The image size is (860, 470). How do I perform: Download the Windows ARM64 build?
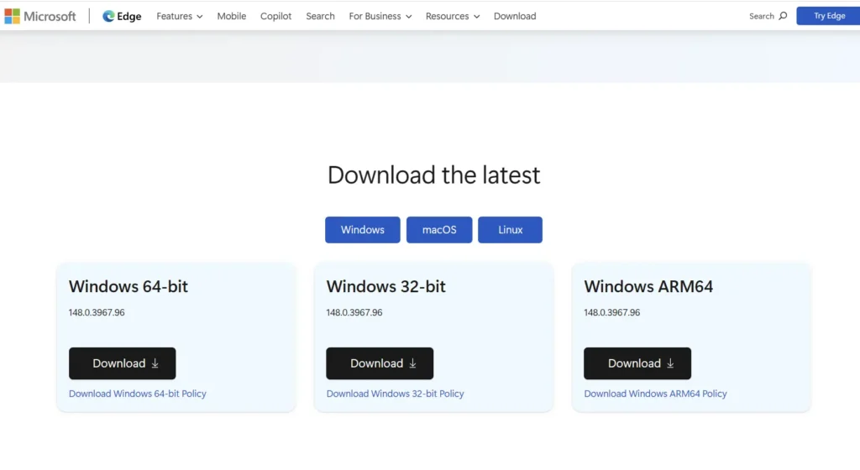(637, 363)
